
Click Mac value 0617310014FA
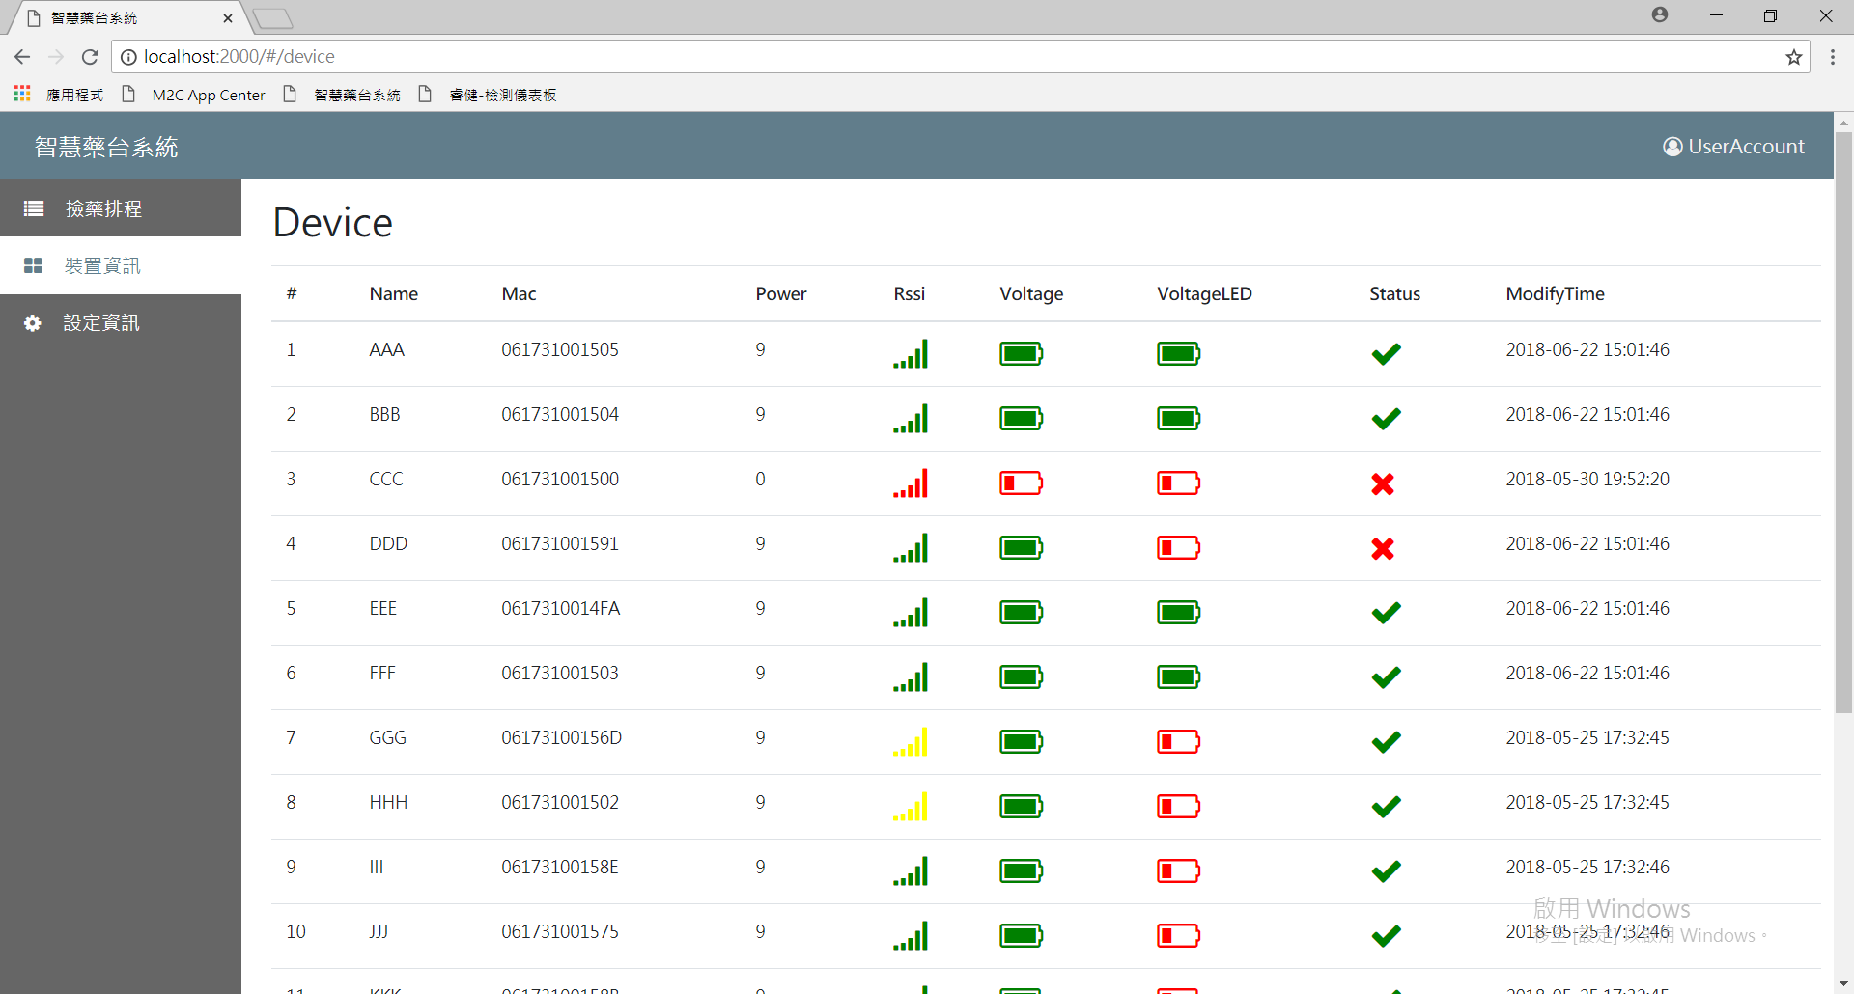(x=561, y=608)
